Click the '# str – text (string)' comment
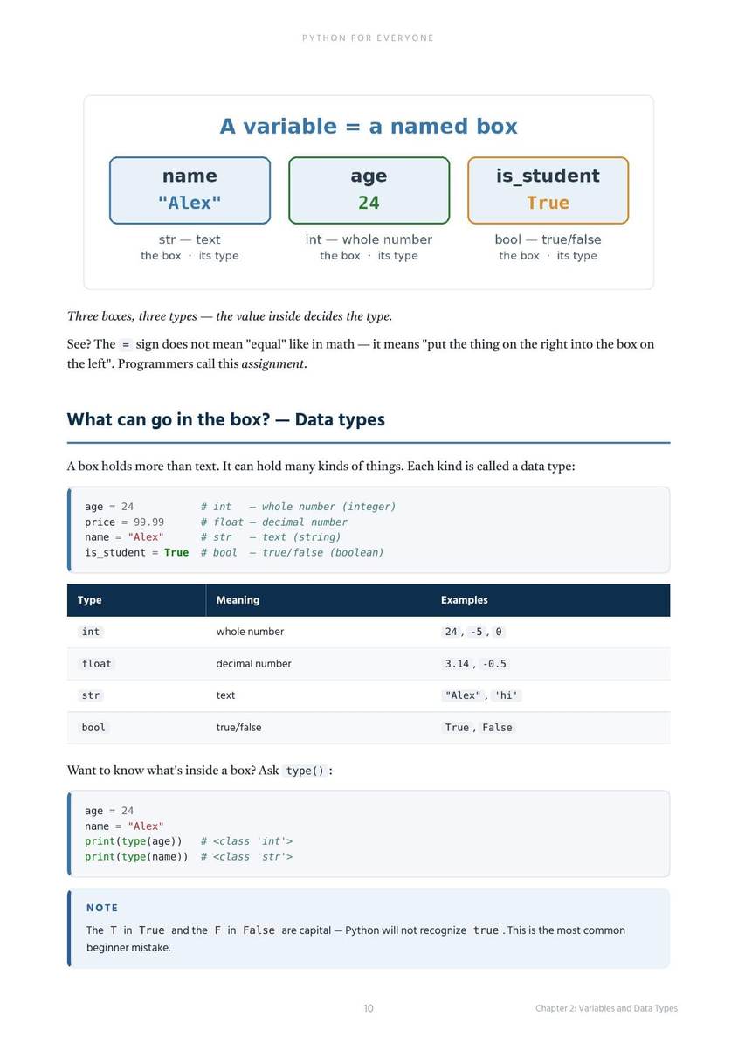Screen dimensions: 738x1044 (x=270, y=537)
